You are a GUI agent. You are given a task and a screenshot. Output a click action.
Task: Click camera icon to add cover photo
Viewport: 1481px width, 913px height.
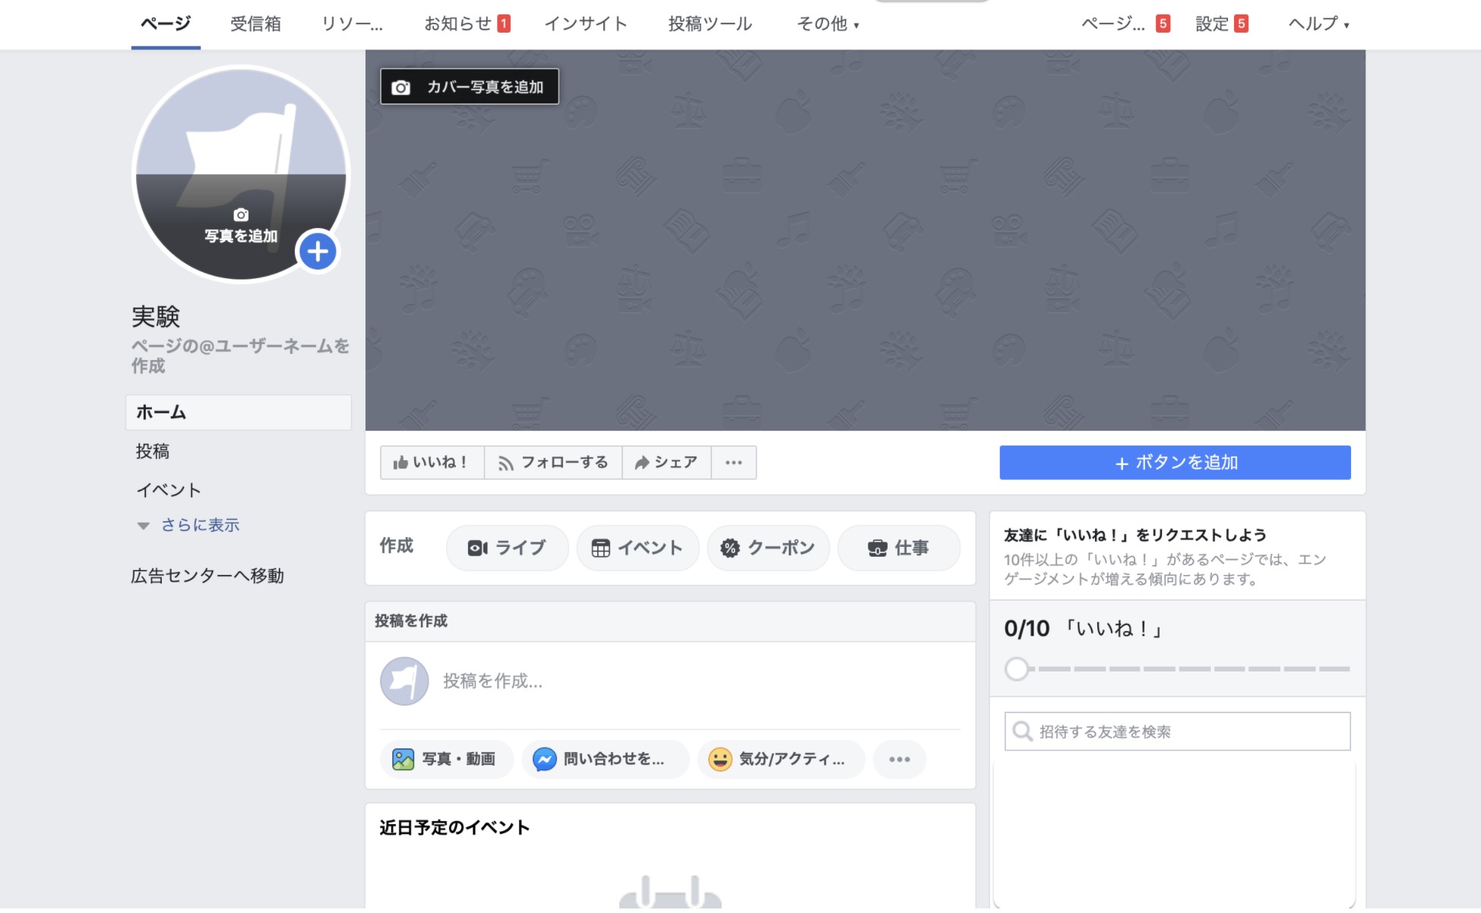pos(400,87)
